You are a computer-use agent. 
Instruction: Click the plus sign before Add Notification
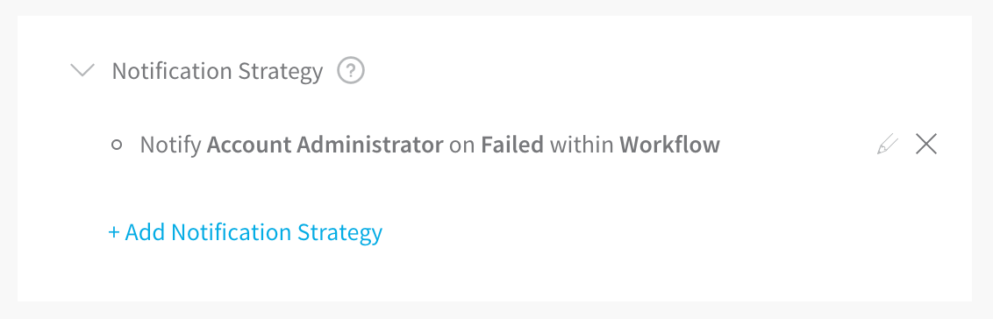114,232
